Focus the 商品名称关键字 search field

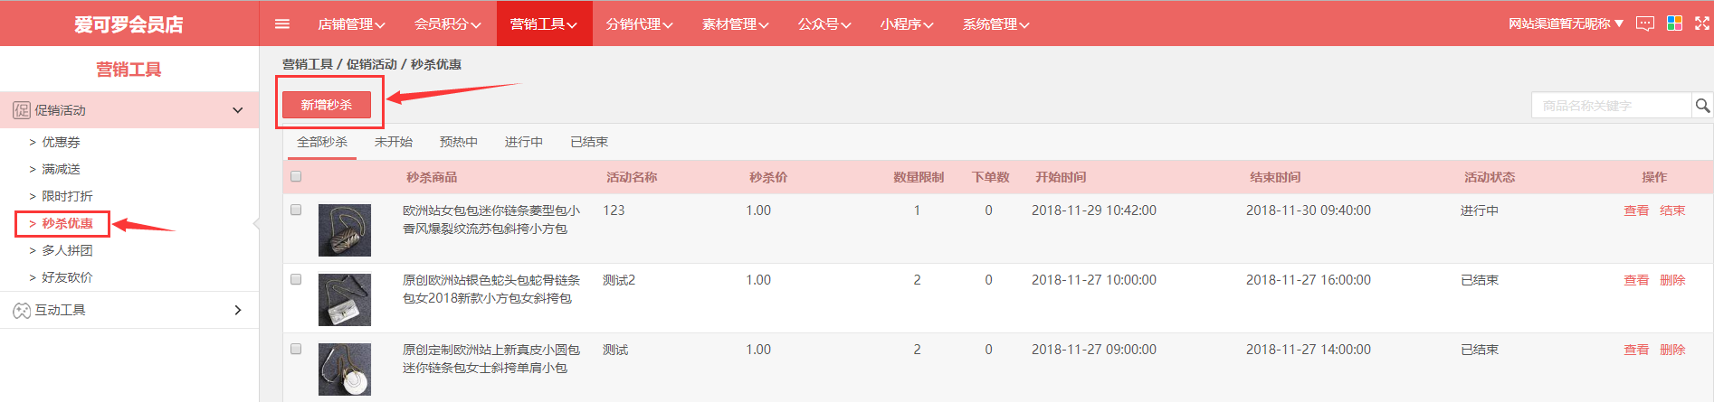pos(1611,106)
